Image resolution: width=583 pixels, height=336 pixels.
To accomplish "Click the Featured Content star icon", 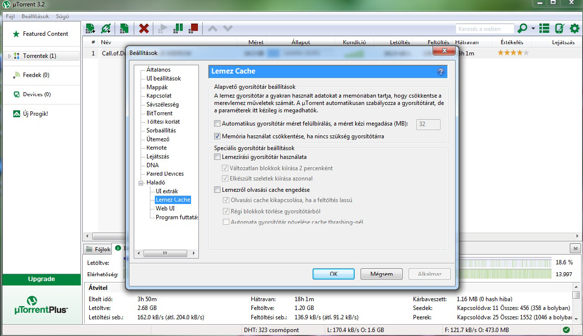I will (16, 34).
